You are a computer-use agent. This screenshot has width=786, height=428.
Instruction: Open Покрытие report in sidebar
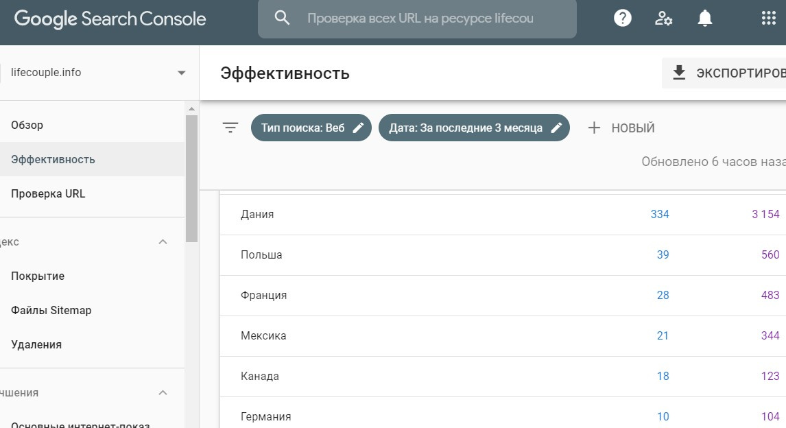coord(38,276)
